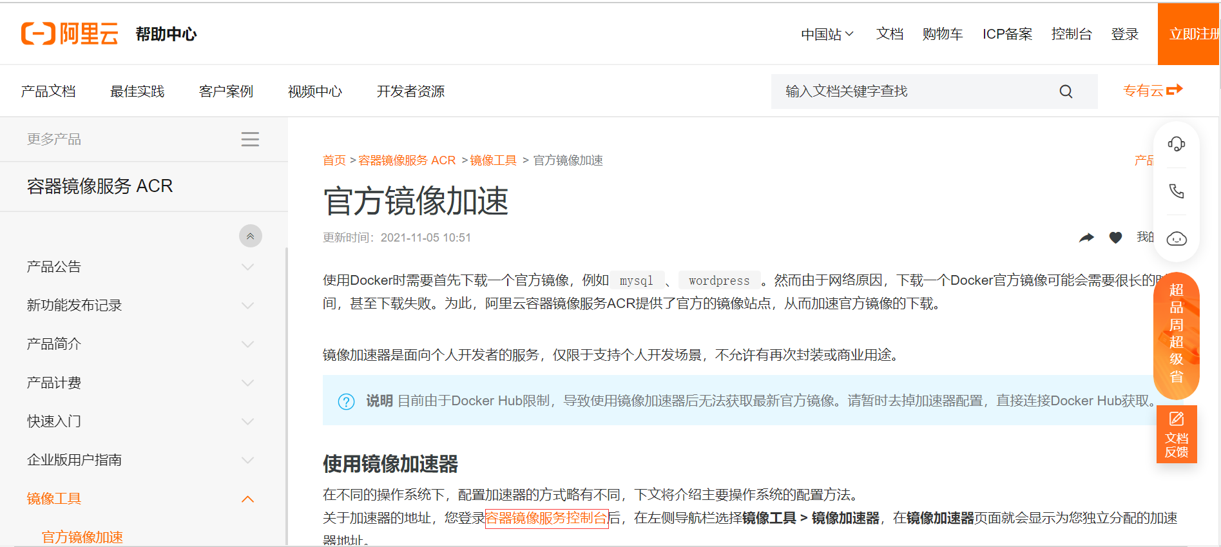Click 镜像工具 in the sidebar
Image resolution: width=1221 pixels, height=547 pixels.
pyautogui.click(x=54, y=499)
